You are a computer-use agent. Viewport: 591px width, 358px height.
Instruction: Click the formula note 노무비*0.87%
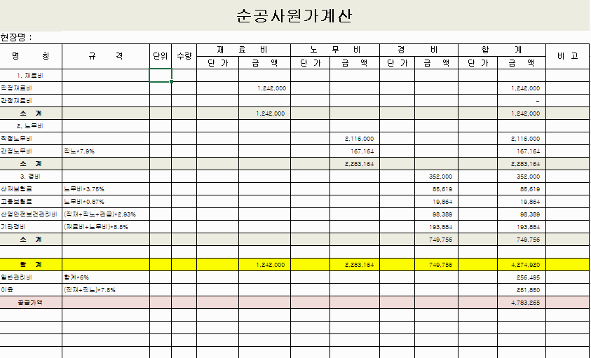coord(84,202)
